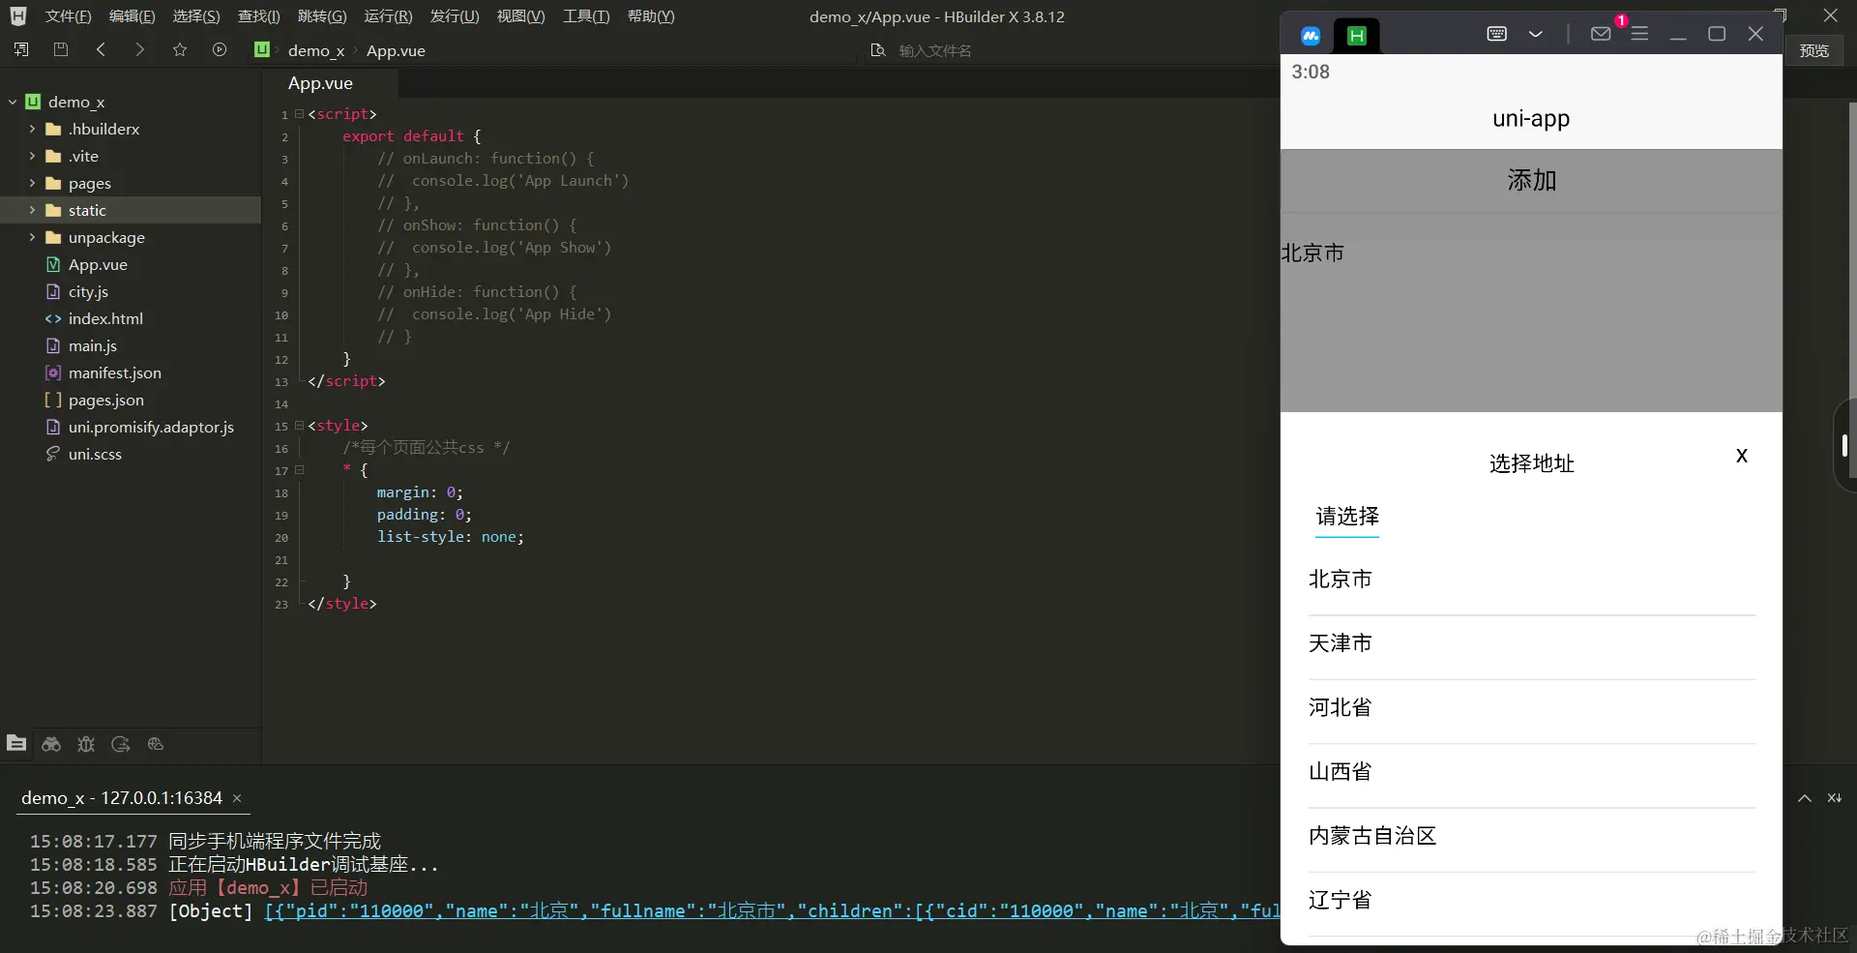Open city.js in the file tree
Image resolution: width=1857 pixels, height=953 pixels.
[88, 291]
